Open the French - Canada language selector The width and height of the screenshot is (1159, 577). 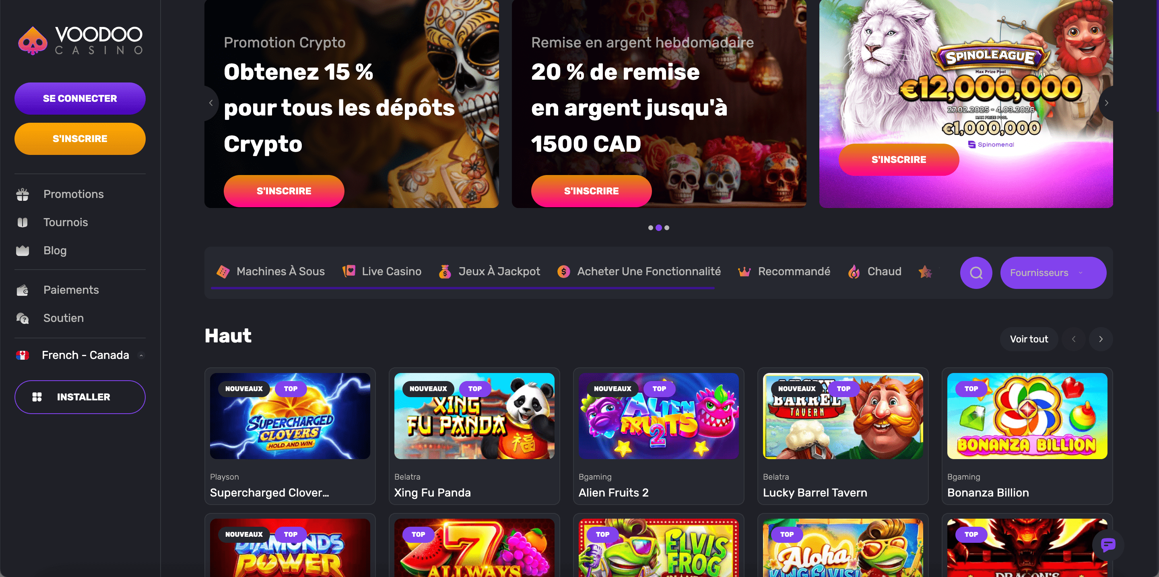[80, 355]
